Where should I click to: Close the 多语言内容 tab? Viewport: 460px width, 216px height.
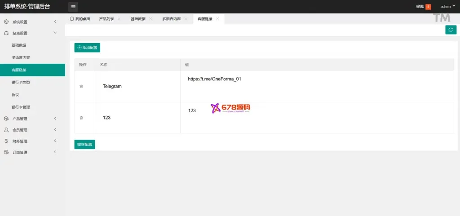[x=186, y=19]
